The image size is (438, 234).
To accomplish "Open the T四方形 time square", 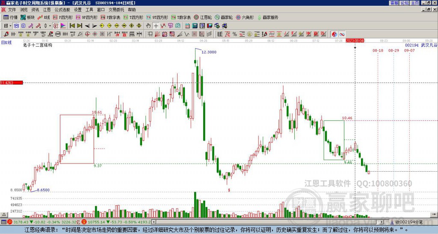I will 133,17.
